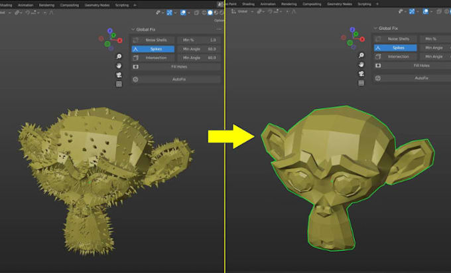Open Geometry Nodes tab in right window
Screen dimensions: 451x273
pyautogui.click(x=340, y=4)
